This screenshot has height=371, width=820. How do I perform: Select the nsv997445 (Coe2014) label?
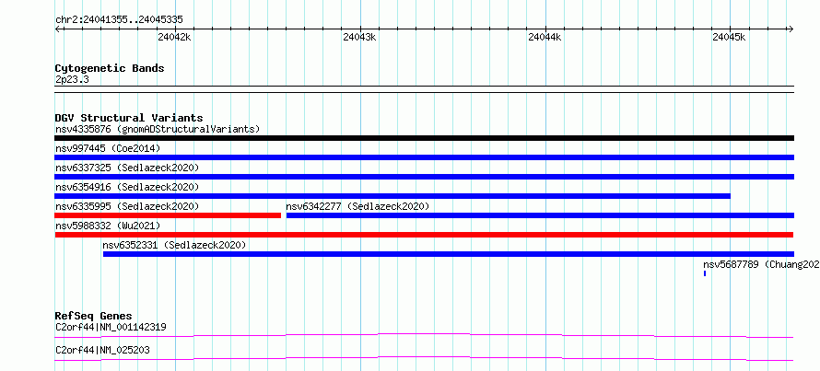coord(108,148)
